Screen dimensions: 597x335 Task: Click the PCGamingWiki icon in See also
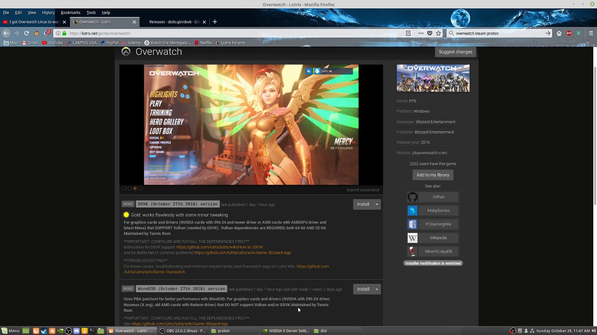[412, 224]
